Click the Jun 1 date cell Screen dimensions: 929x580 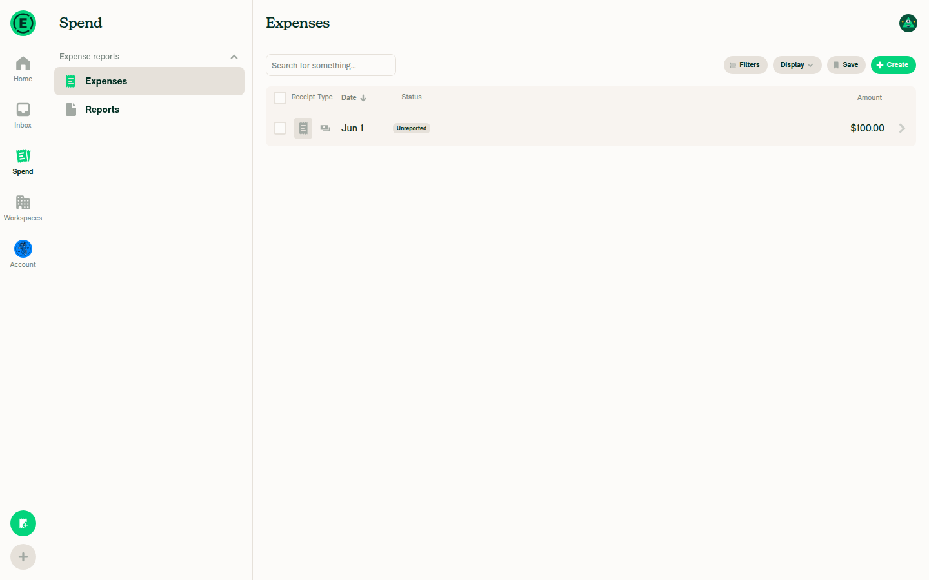click(352, 128)
